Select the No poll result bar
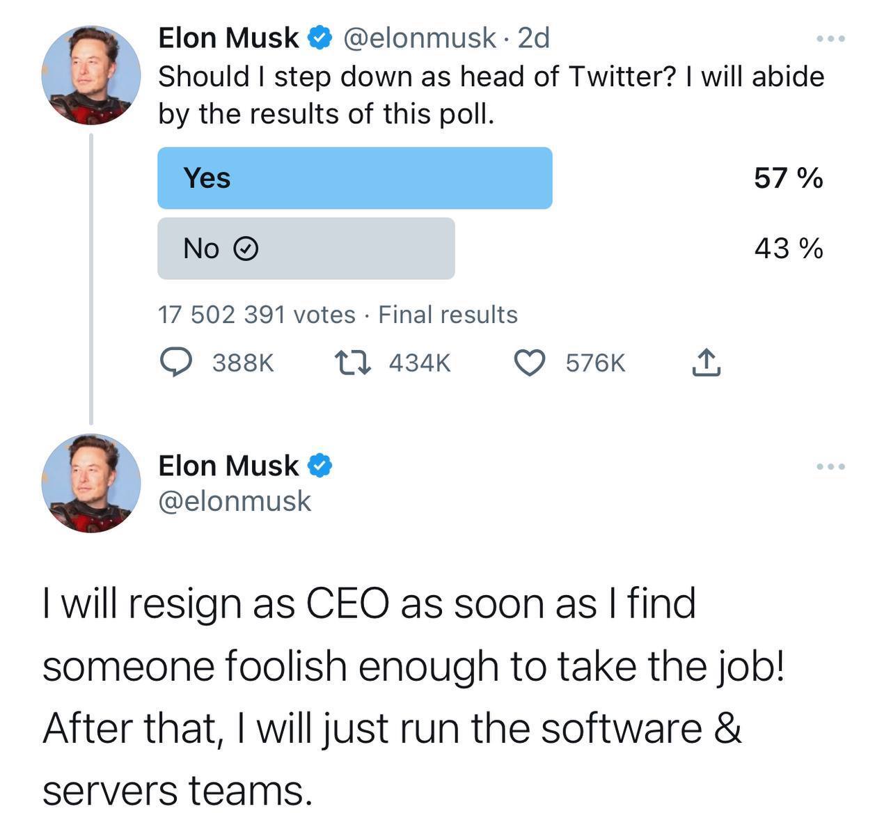Image resolution: width=891 pixels, height=836 pixels. pos(306,249)
